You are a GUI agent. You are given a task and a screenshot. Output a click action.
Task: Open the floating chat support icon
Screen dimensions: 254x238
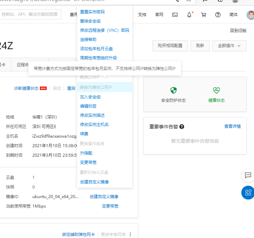pyautogui.click(x=248, y=175)
